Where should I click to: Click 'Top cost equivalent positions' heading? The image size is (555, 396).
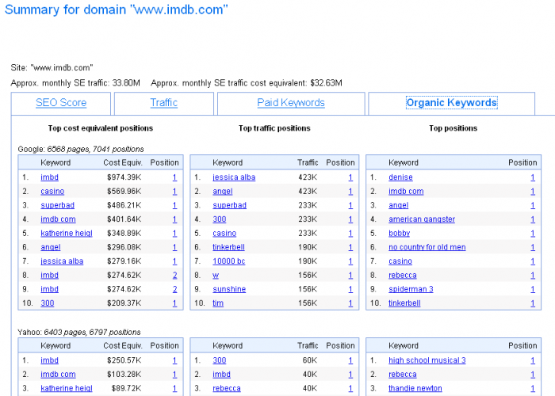click(101, 128)
